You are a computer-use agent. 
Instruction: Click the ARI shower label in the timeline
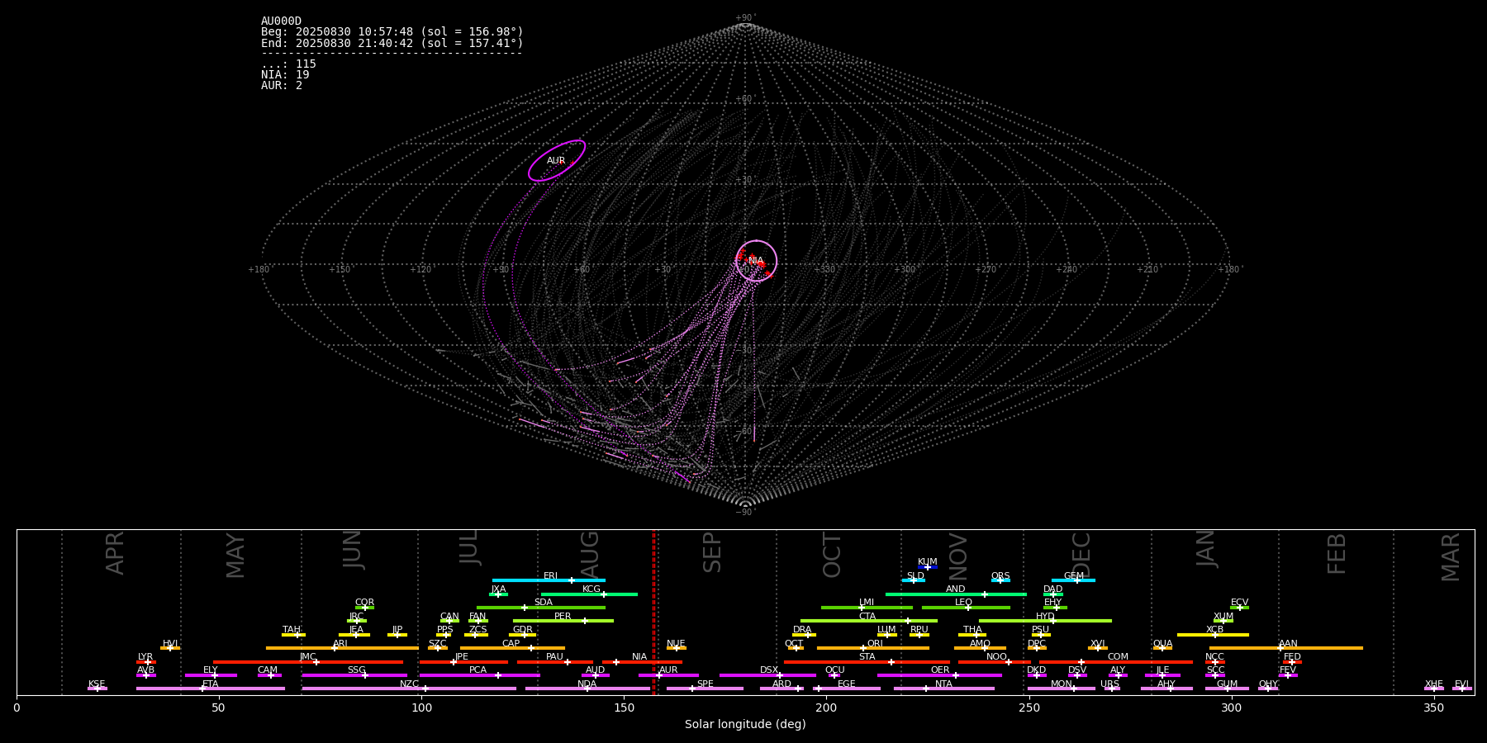click(340, 644)
